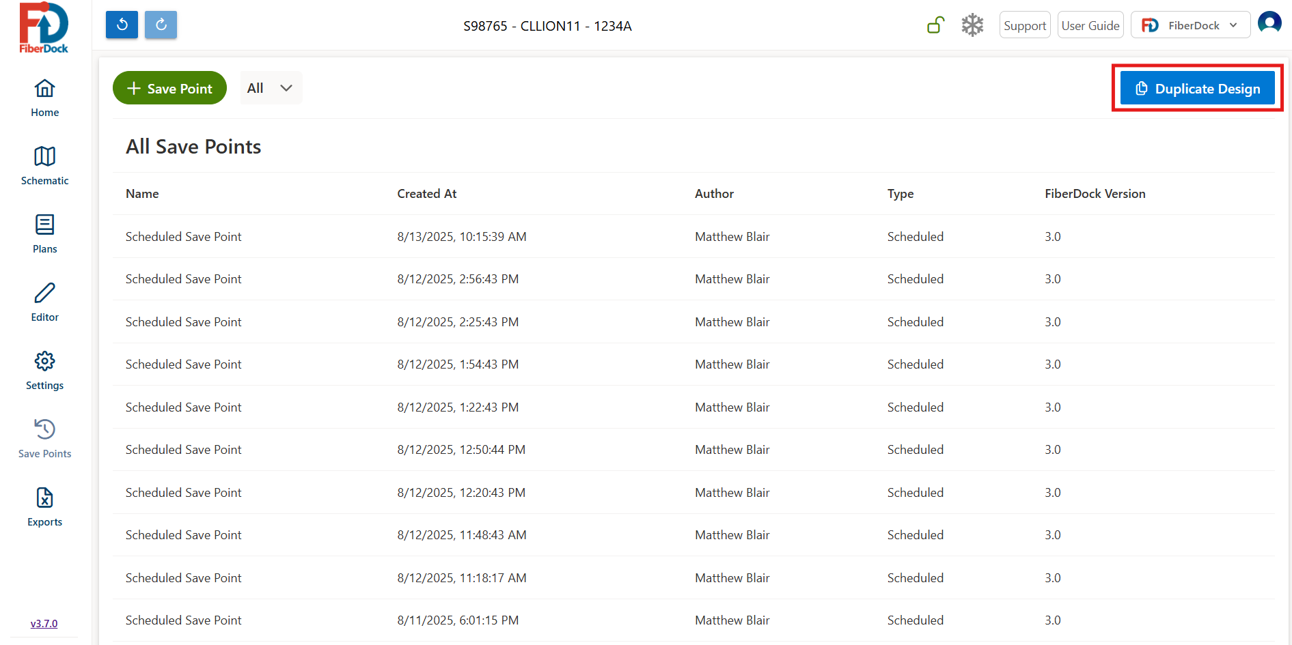Viewport: 1292px width, 645px height.
Task: Open the Plans page
Action: 44,234
